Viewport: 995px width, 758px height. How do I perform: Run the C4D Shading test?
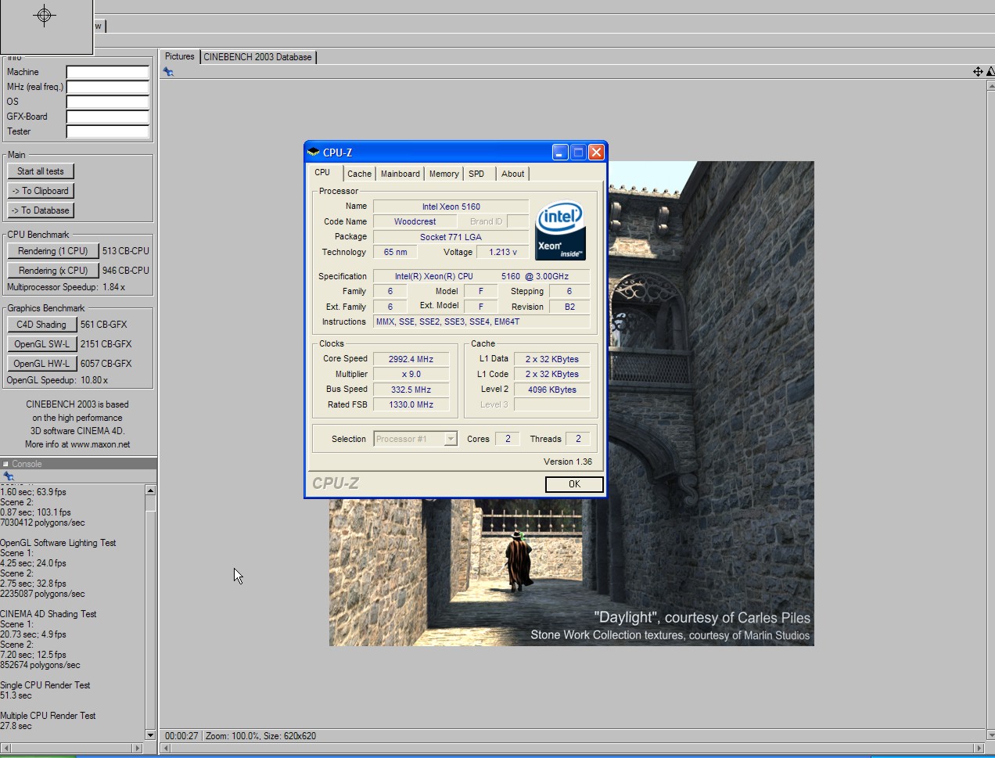(41, 325)
